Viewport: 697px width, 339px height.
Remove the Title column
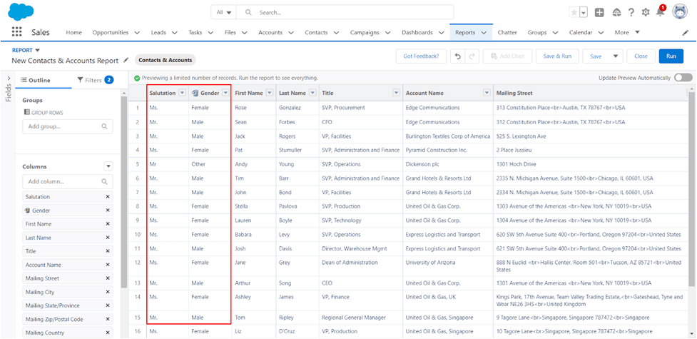pos(108,251)
